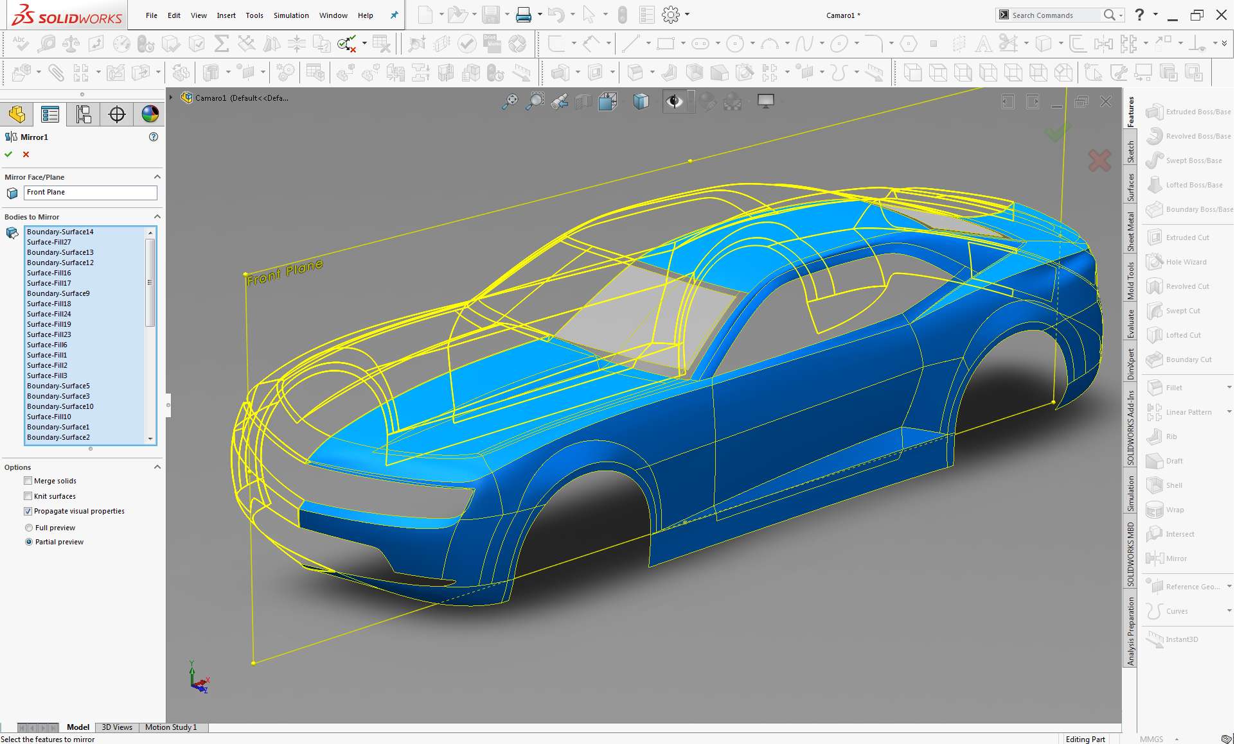Image resolution: width=1235 pixels, height=744 pixels.
Task: Open the DisplayManager color sphere tab
Action: [x=150, y=114]
